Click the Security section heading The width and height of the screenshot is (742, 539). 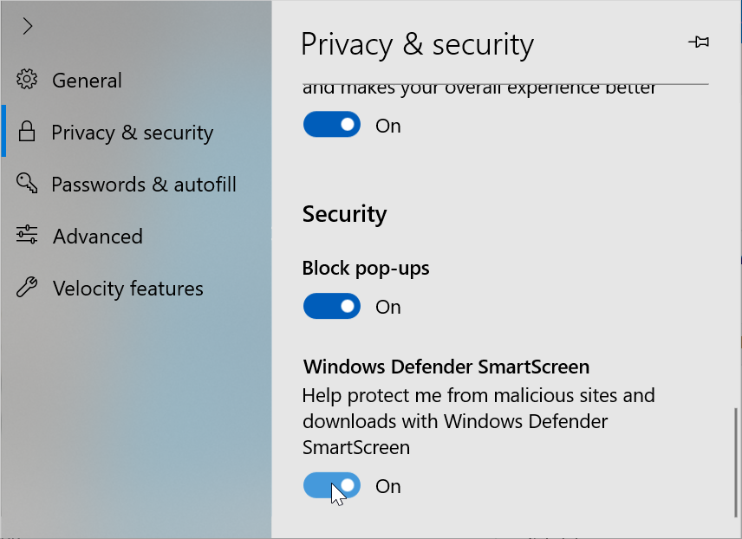[x=344, y=214]
